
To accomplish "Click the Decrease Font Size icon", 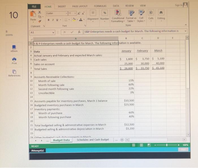I will click(x=83, y=13).
